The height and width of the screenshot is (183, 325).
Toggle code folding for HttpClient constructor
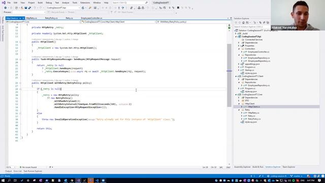pos(20,42)
